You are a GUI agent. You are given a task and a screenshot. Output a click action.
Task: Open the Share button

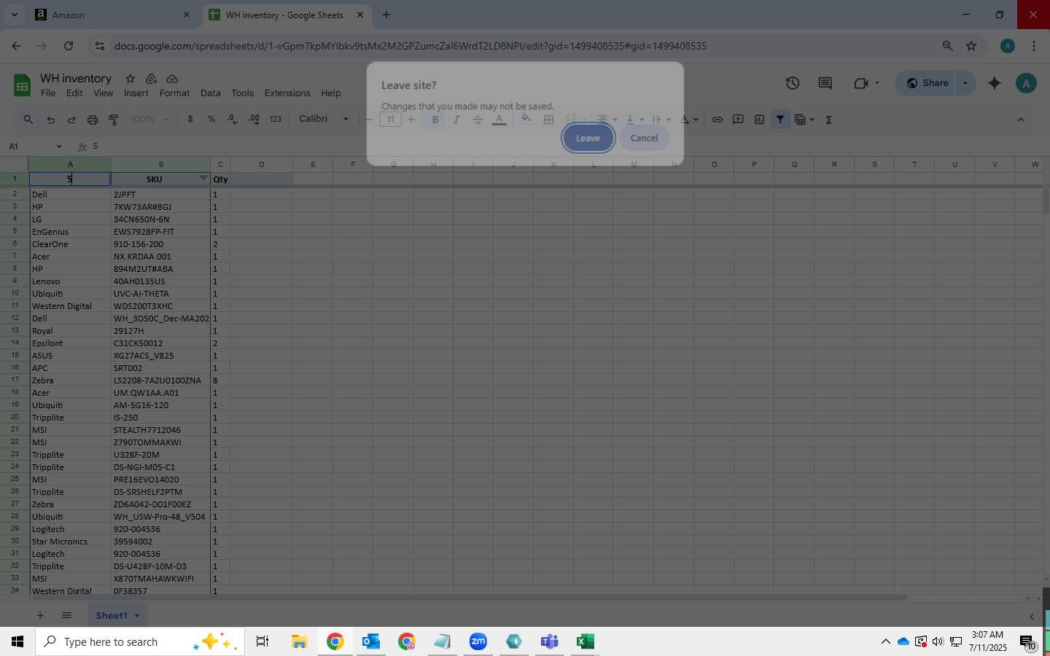927,83
